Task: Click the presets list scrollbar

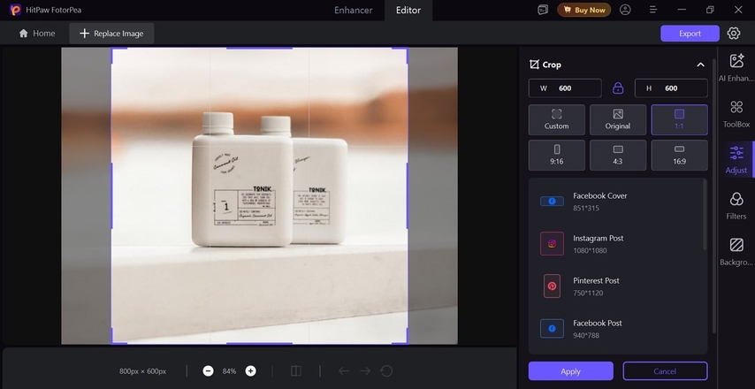Action: click(705, 215)
